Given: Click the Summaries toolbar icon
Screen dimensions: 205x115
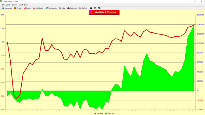Looking at the screenshot, I should [x=3, y=8].
